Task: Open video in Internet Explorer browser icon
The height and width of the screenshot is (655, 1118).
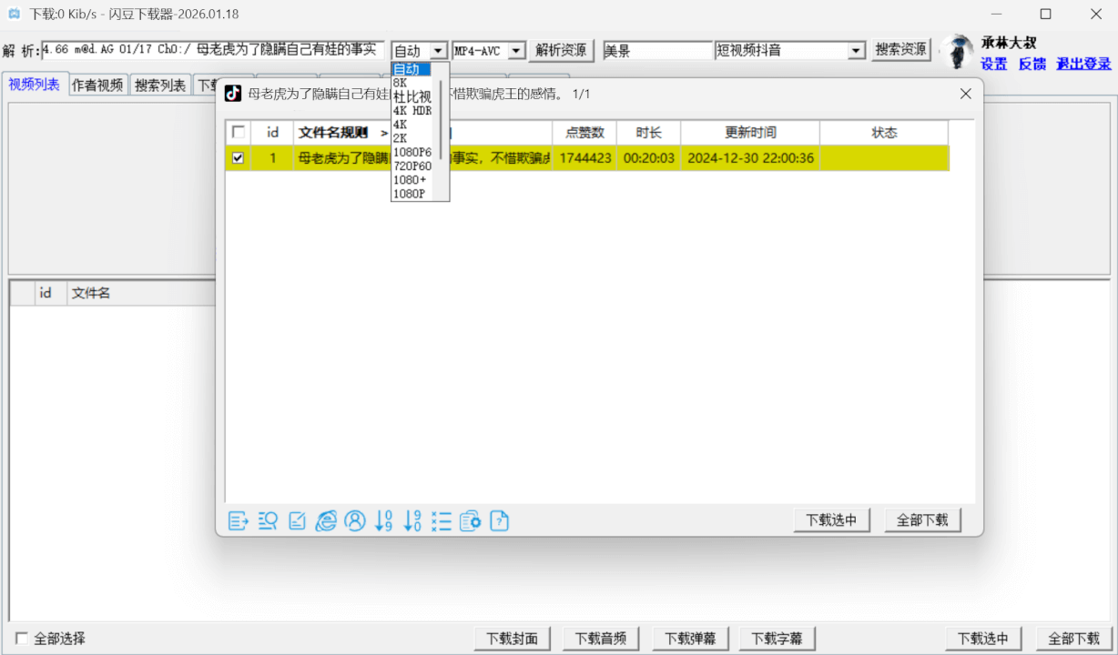Action: (326, 521)
